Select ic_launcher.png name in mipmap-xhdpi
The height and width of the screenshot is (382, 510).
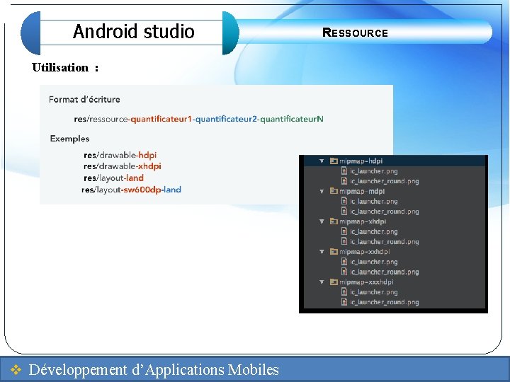coord(374,231)
